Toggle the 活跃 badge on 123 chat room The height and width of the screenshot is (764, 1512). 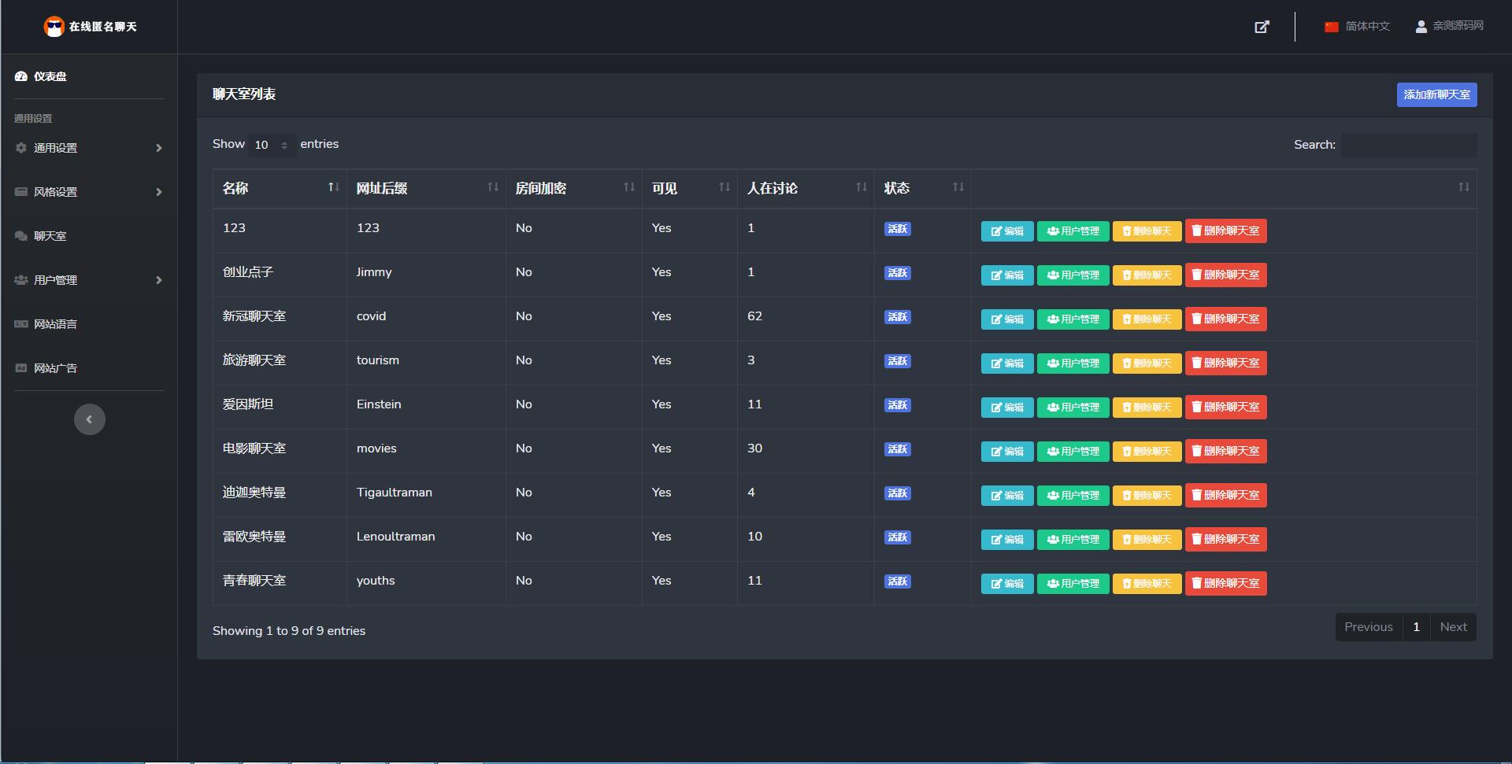(x=897, y=229)
